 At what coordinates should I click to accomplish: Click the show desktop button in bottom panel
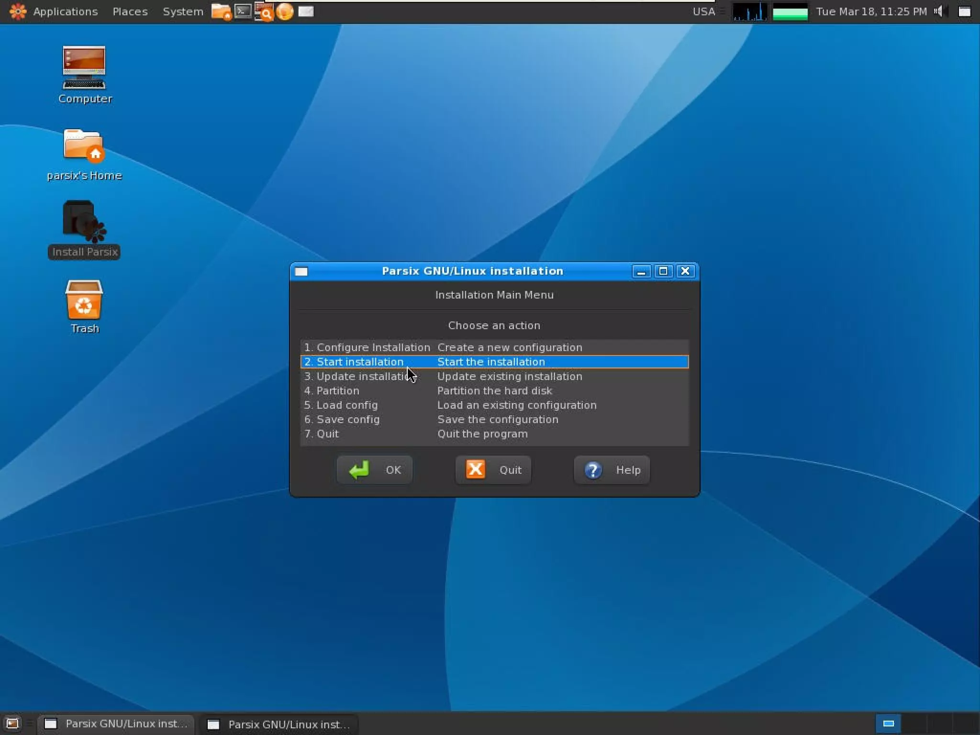click(x=12, y=723)
